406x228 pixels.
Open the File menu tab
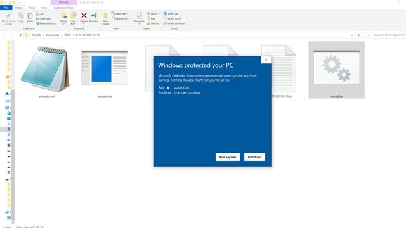pyautogui.click(x=6, y=8)
